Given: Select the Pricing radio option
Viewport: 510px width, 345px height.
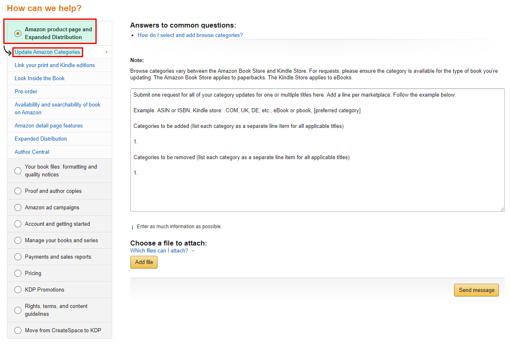Looking at the screenshot, I should (18, 273).
